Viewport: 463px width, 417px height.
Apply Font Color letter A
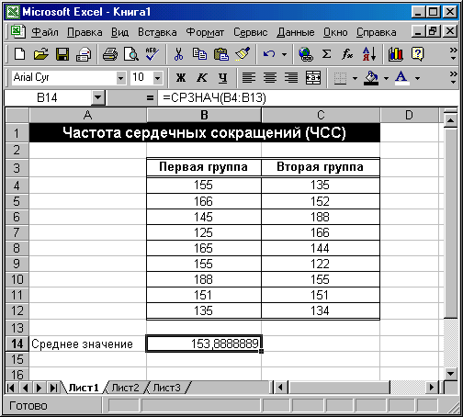click(x=402, y=78)
